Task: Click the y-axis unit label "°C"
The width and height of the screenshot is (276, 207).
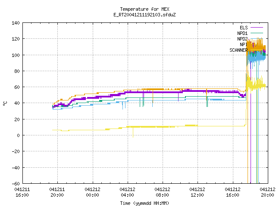Action: pyautogui.click(x=5, y=103)
